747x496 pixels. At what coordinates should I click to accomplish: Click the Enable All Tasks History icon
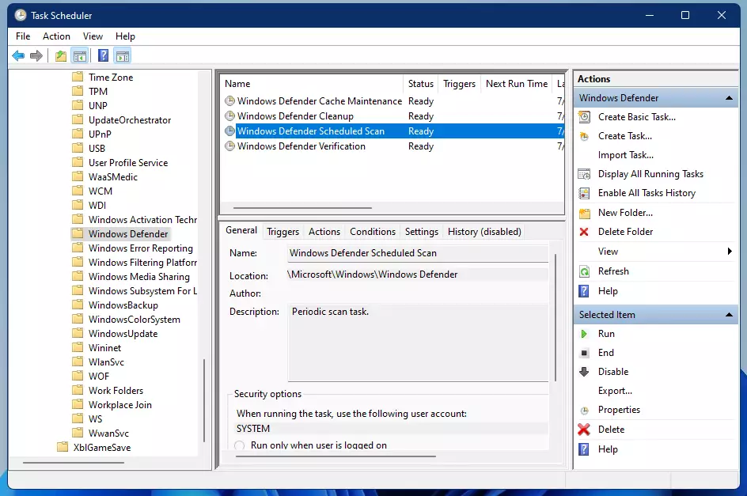(x=584, y=193)
